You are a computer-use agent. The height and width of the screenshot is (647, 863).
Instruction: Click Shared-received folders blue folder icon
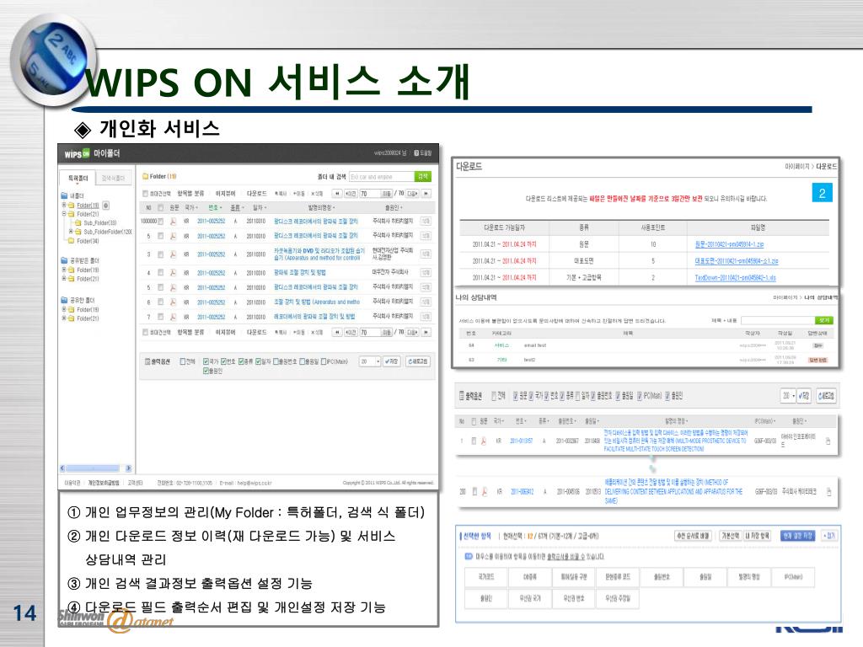[64, 260]
